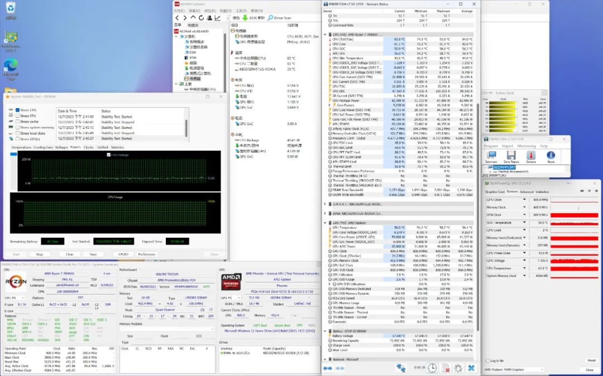Open the Monitoring menu in HWiNFO
Viewport: 603px width, 376px height.
[527, 146]
